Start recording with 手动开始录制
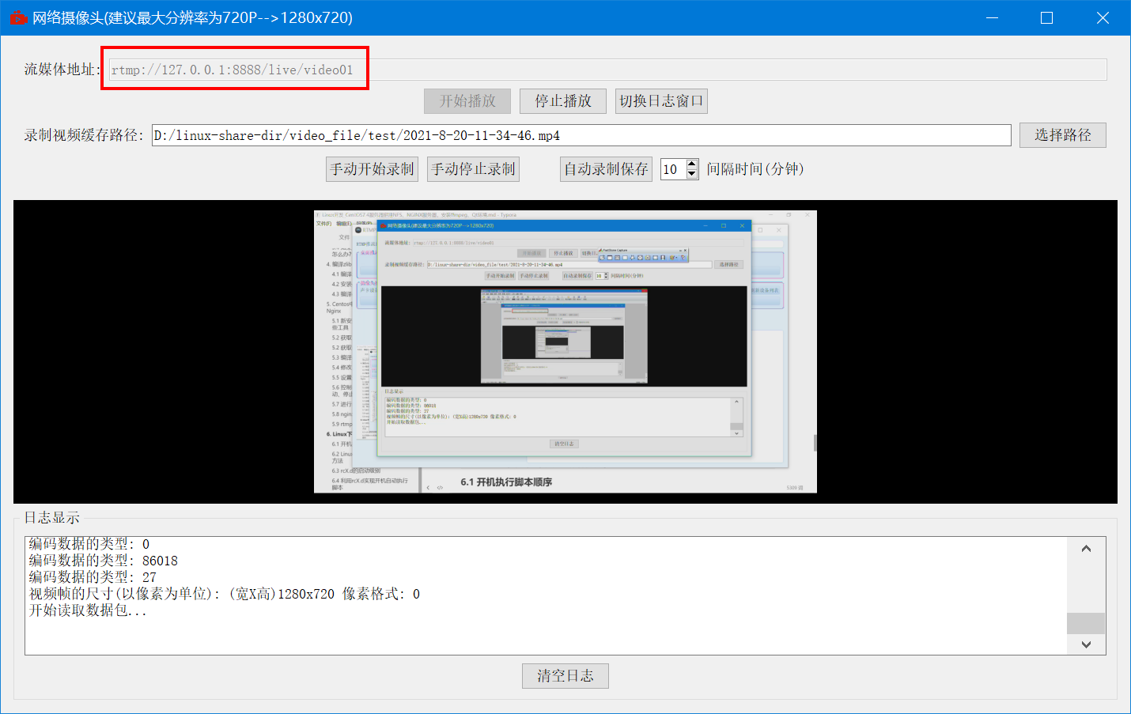The height and width of the screenshot is (714, 1131). point(372,168)
